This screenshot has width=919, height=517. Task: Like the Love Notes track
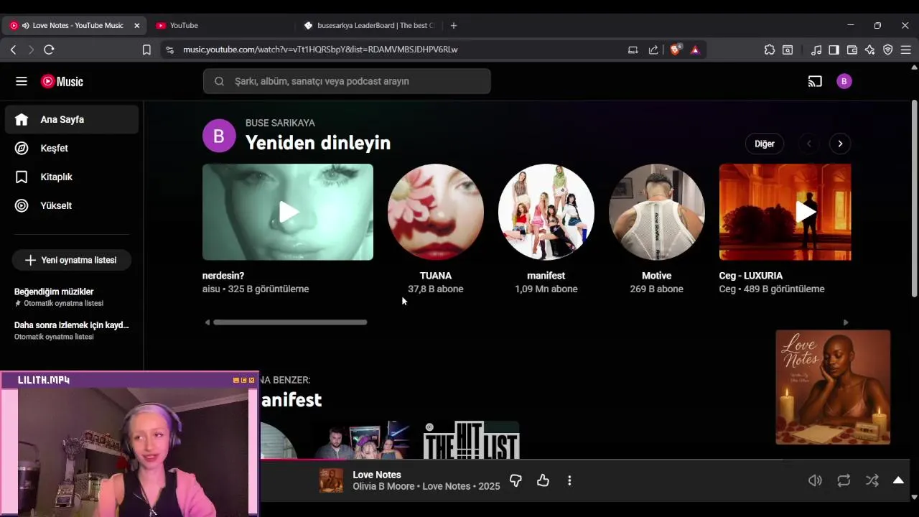click(x=543, y=480)
